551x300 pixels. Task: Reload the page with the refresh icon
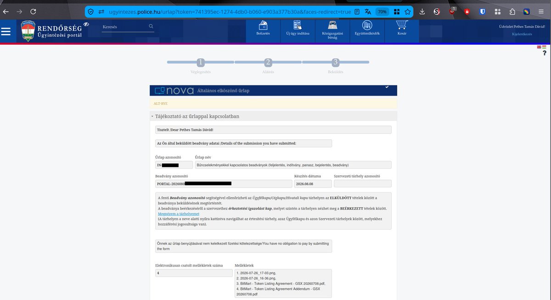click(x=33, y=11)
